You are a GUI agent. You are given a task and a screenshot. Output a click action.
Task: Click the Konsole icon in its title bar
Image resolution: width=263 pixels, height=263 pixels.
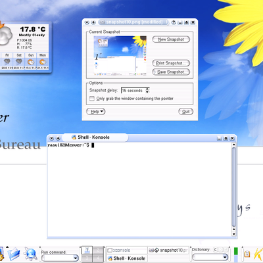[x=74, y=137]
